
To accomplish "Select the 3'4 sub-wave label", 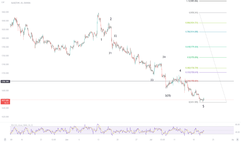I will [164, 57].
